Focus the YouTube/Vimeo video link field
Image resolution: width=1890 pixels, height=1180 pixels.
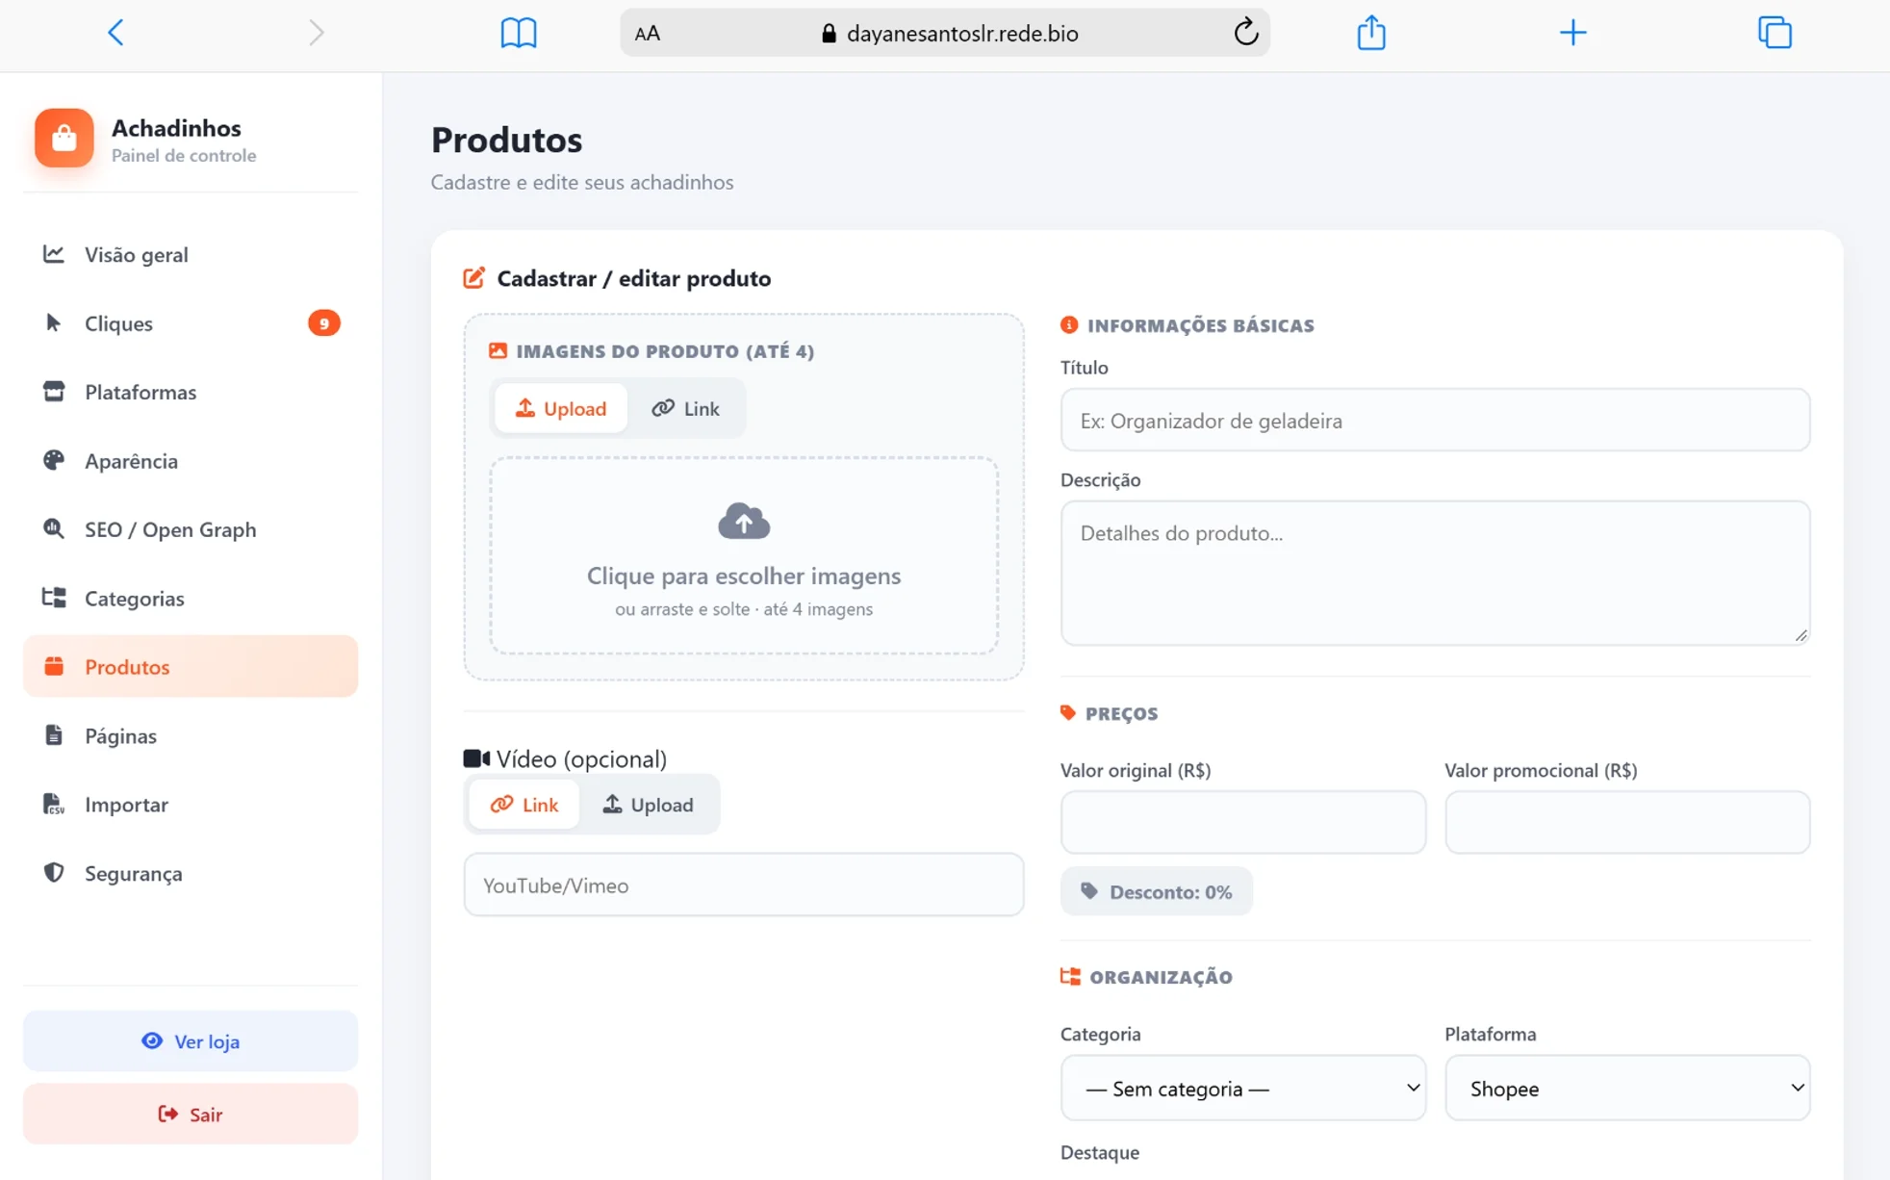[x=744, y=885]
